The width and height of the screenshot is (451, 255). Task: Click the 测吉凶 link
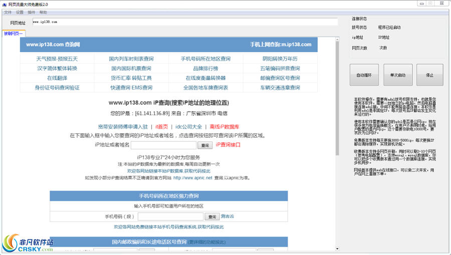[x=227, y=216]
